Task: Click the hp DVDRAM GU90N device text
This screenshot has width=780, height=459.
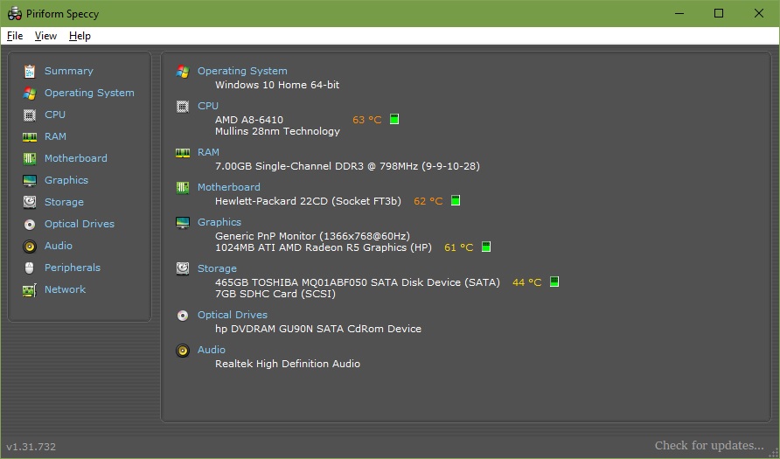Action: click(318, 329)
